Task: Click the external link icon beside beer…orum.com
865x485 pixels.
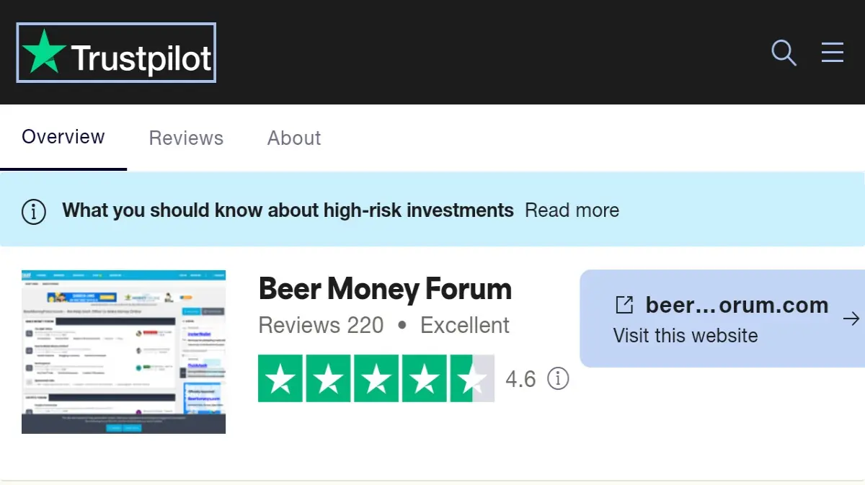Action: pyautogui.click(x=624, y=305)
